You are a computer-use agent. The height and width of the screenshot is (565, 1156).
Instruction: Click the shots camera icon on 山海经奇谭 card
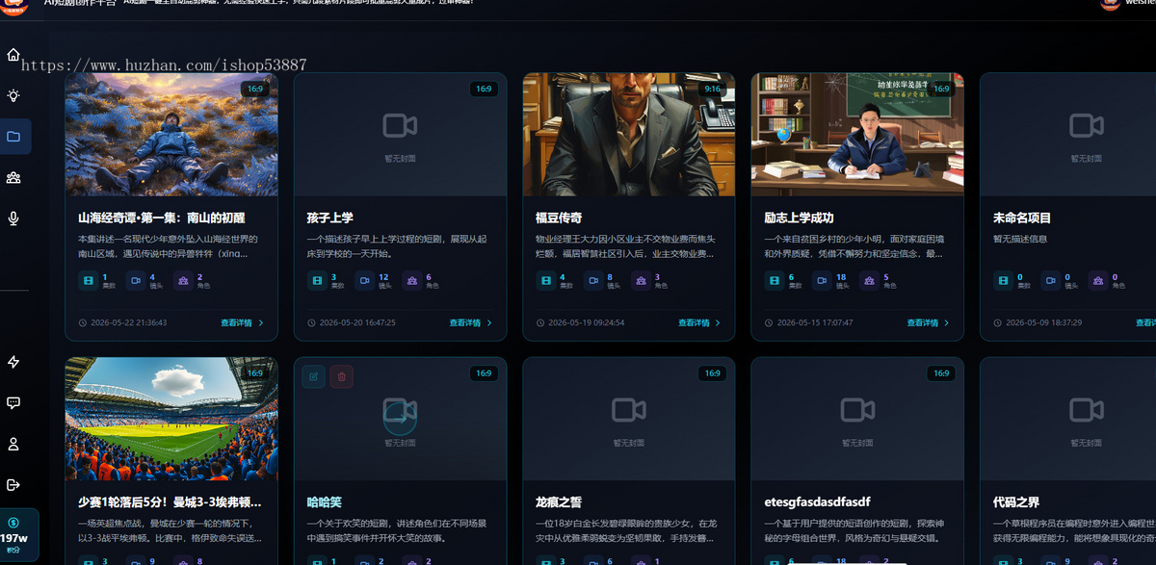pyautogui.click(x=136, y=281)
